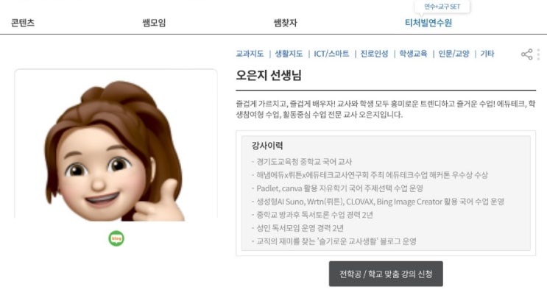Click the 슬기로운 교사생활 blog line
Screen dimensions: 547x295
click(334, 241)
